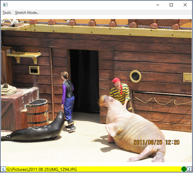Click the application icon in title bar
Screen dimensions: 193x173
(x=5, y=5)
